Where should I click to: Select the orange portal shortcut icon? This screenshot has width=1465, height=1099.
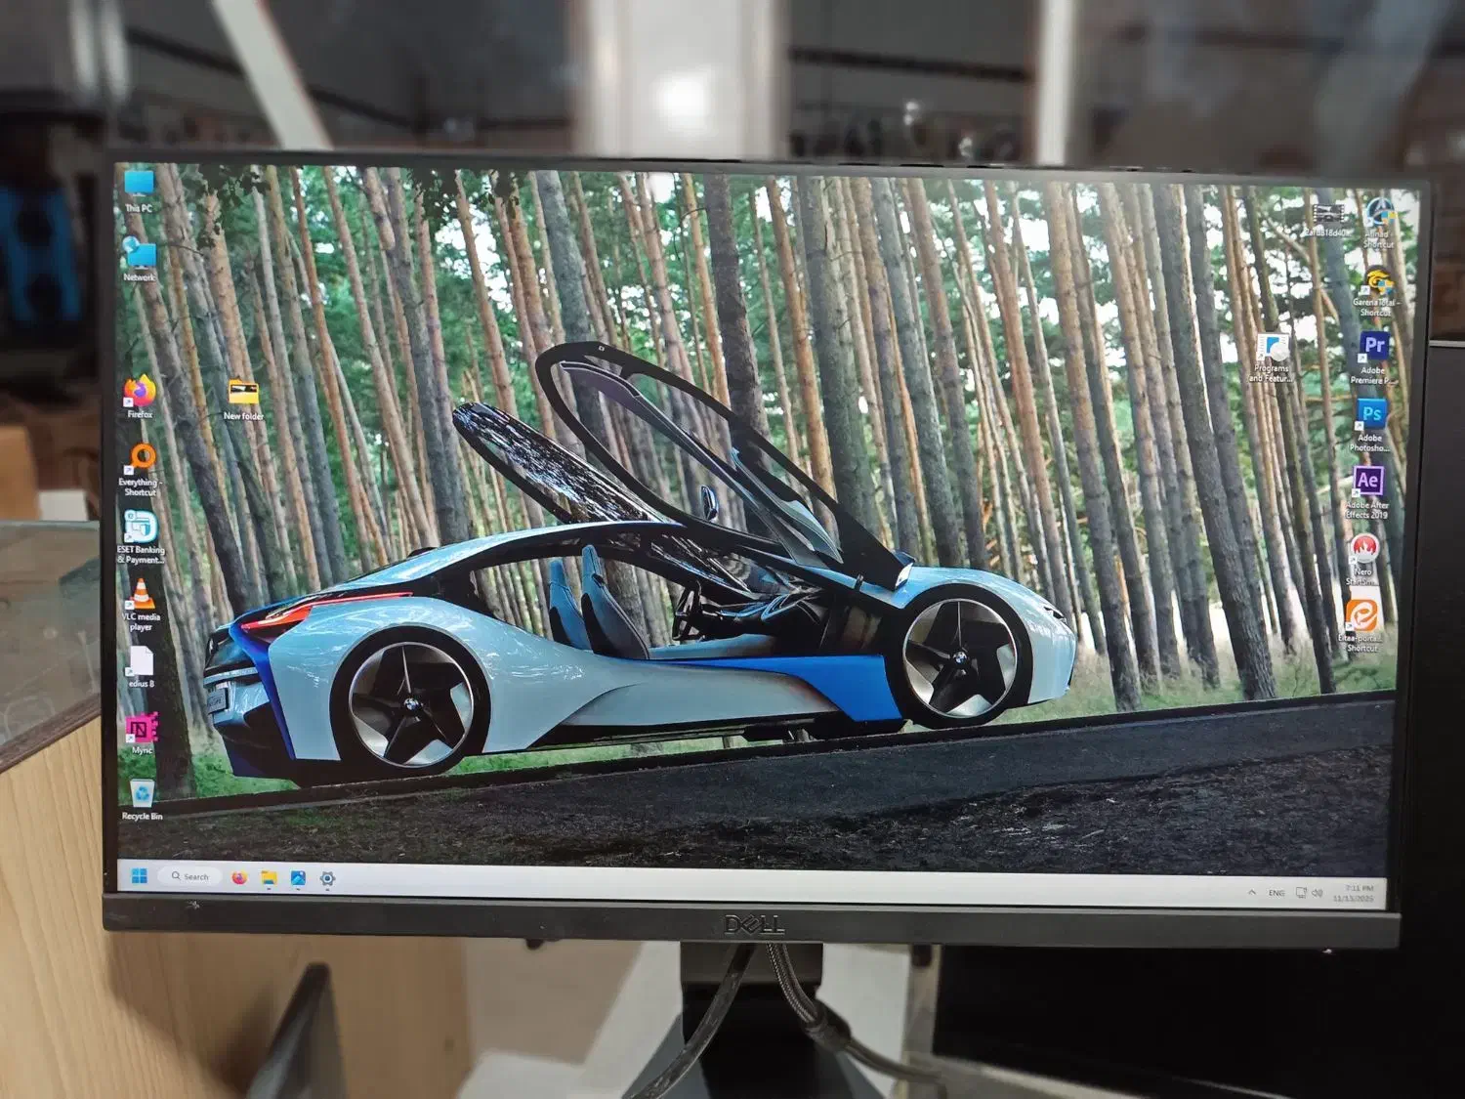tap(1361, 625)
